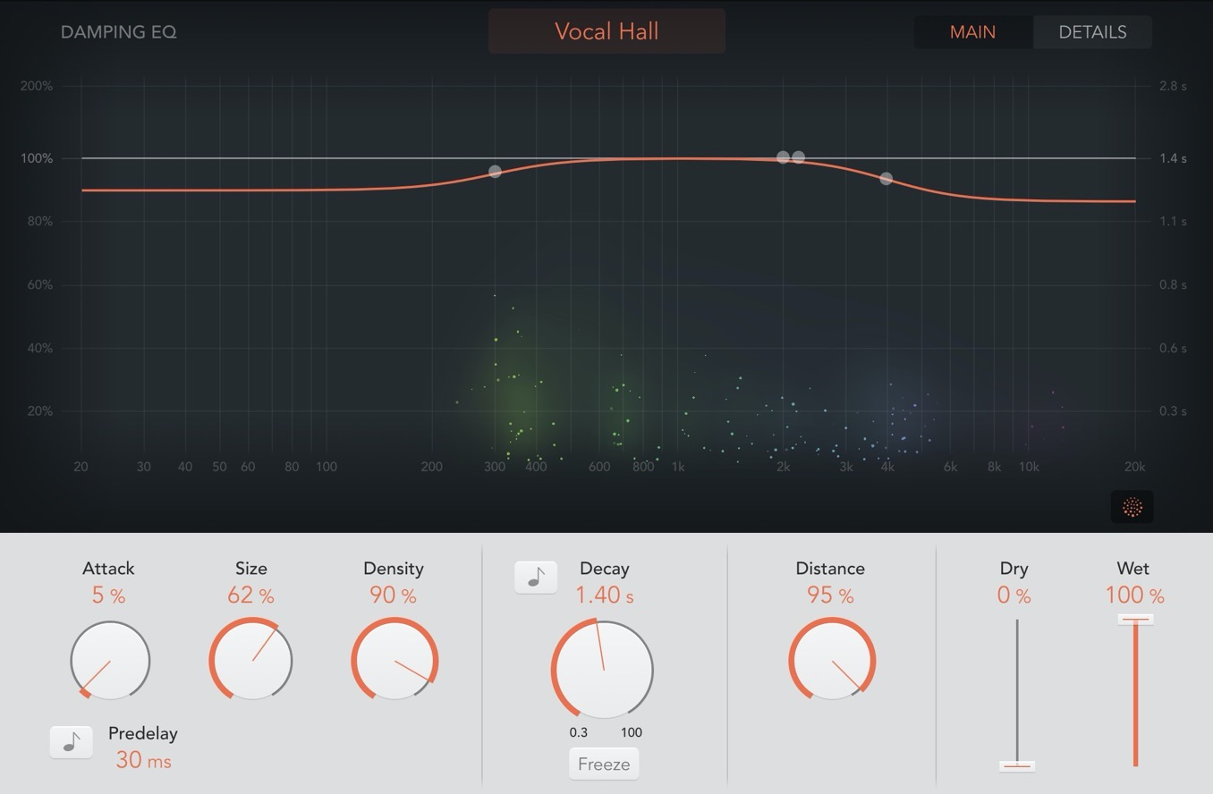The width and height of the screenshot is (1213, 794).
Task: Toggle the visualization dots icon button
Action: click(1132, 507)
